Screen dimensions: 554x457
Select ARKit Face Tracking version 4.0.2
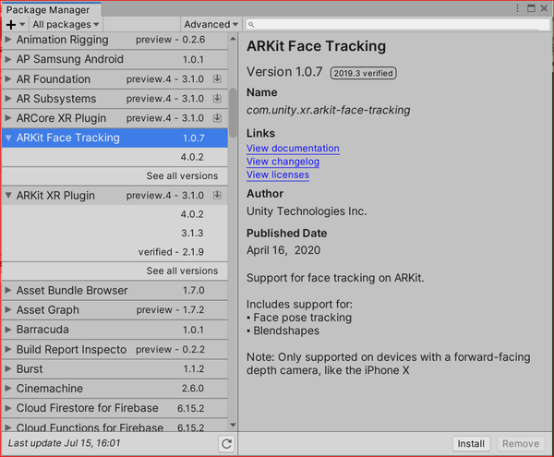pyautogui.click(x=114, y=157)
